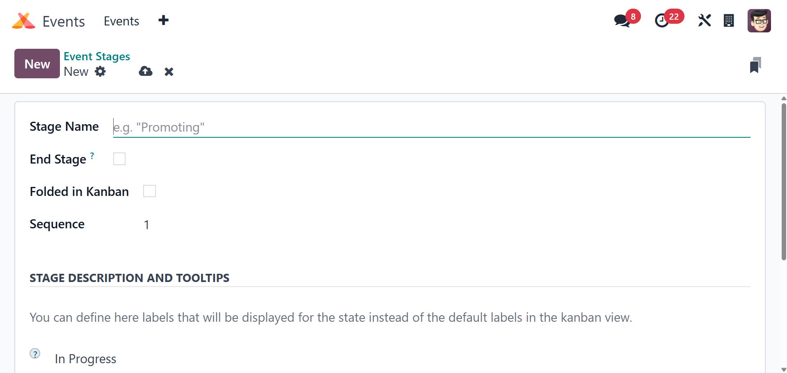Screen dimensions: 787x373
Task: Open the activities clock icon
Action: click(x=661, y=20)
